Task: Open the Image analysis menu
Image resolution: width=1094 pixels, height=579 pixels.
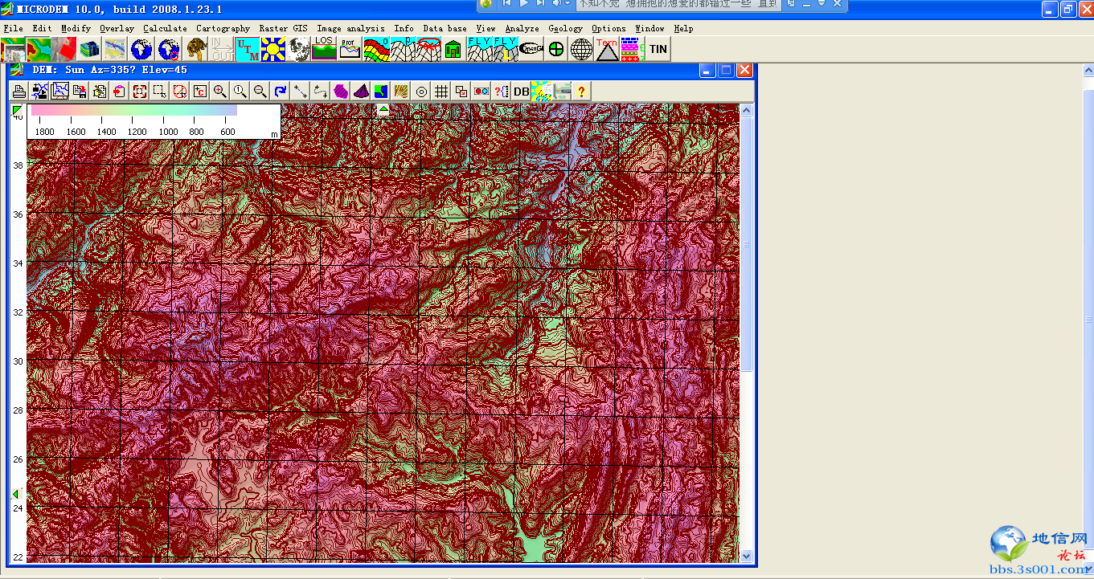Action: point(350,28)
